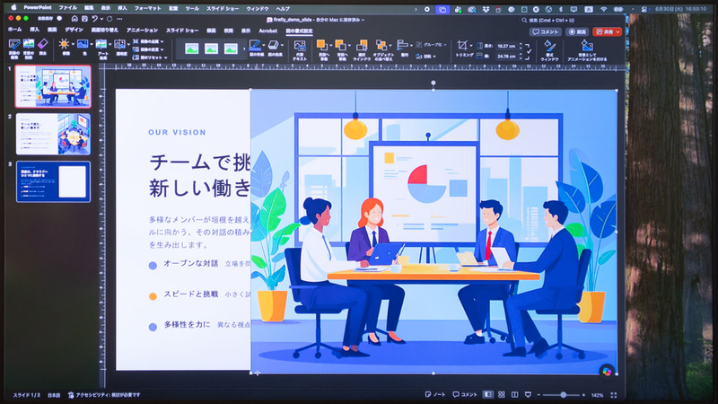718x404 pixels.
Task: Toggle the AutoSave (自動保存) switch
Action: click(59, 19)
